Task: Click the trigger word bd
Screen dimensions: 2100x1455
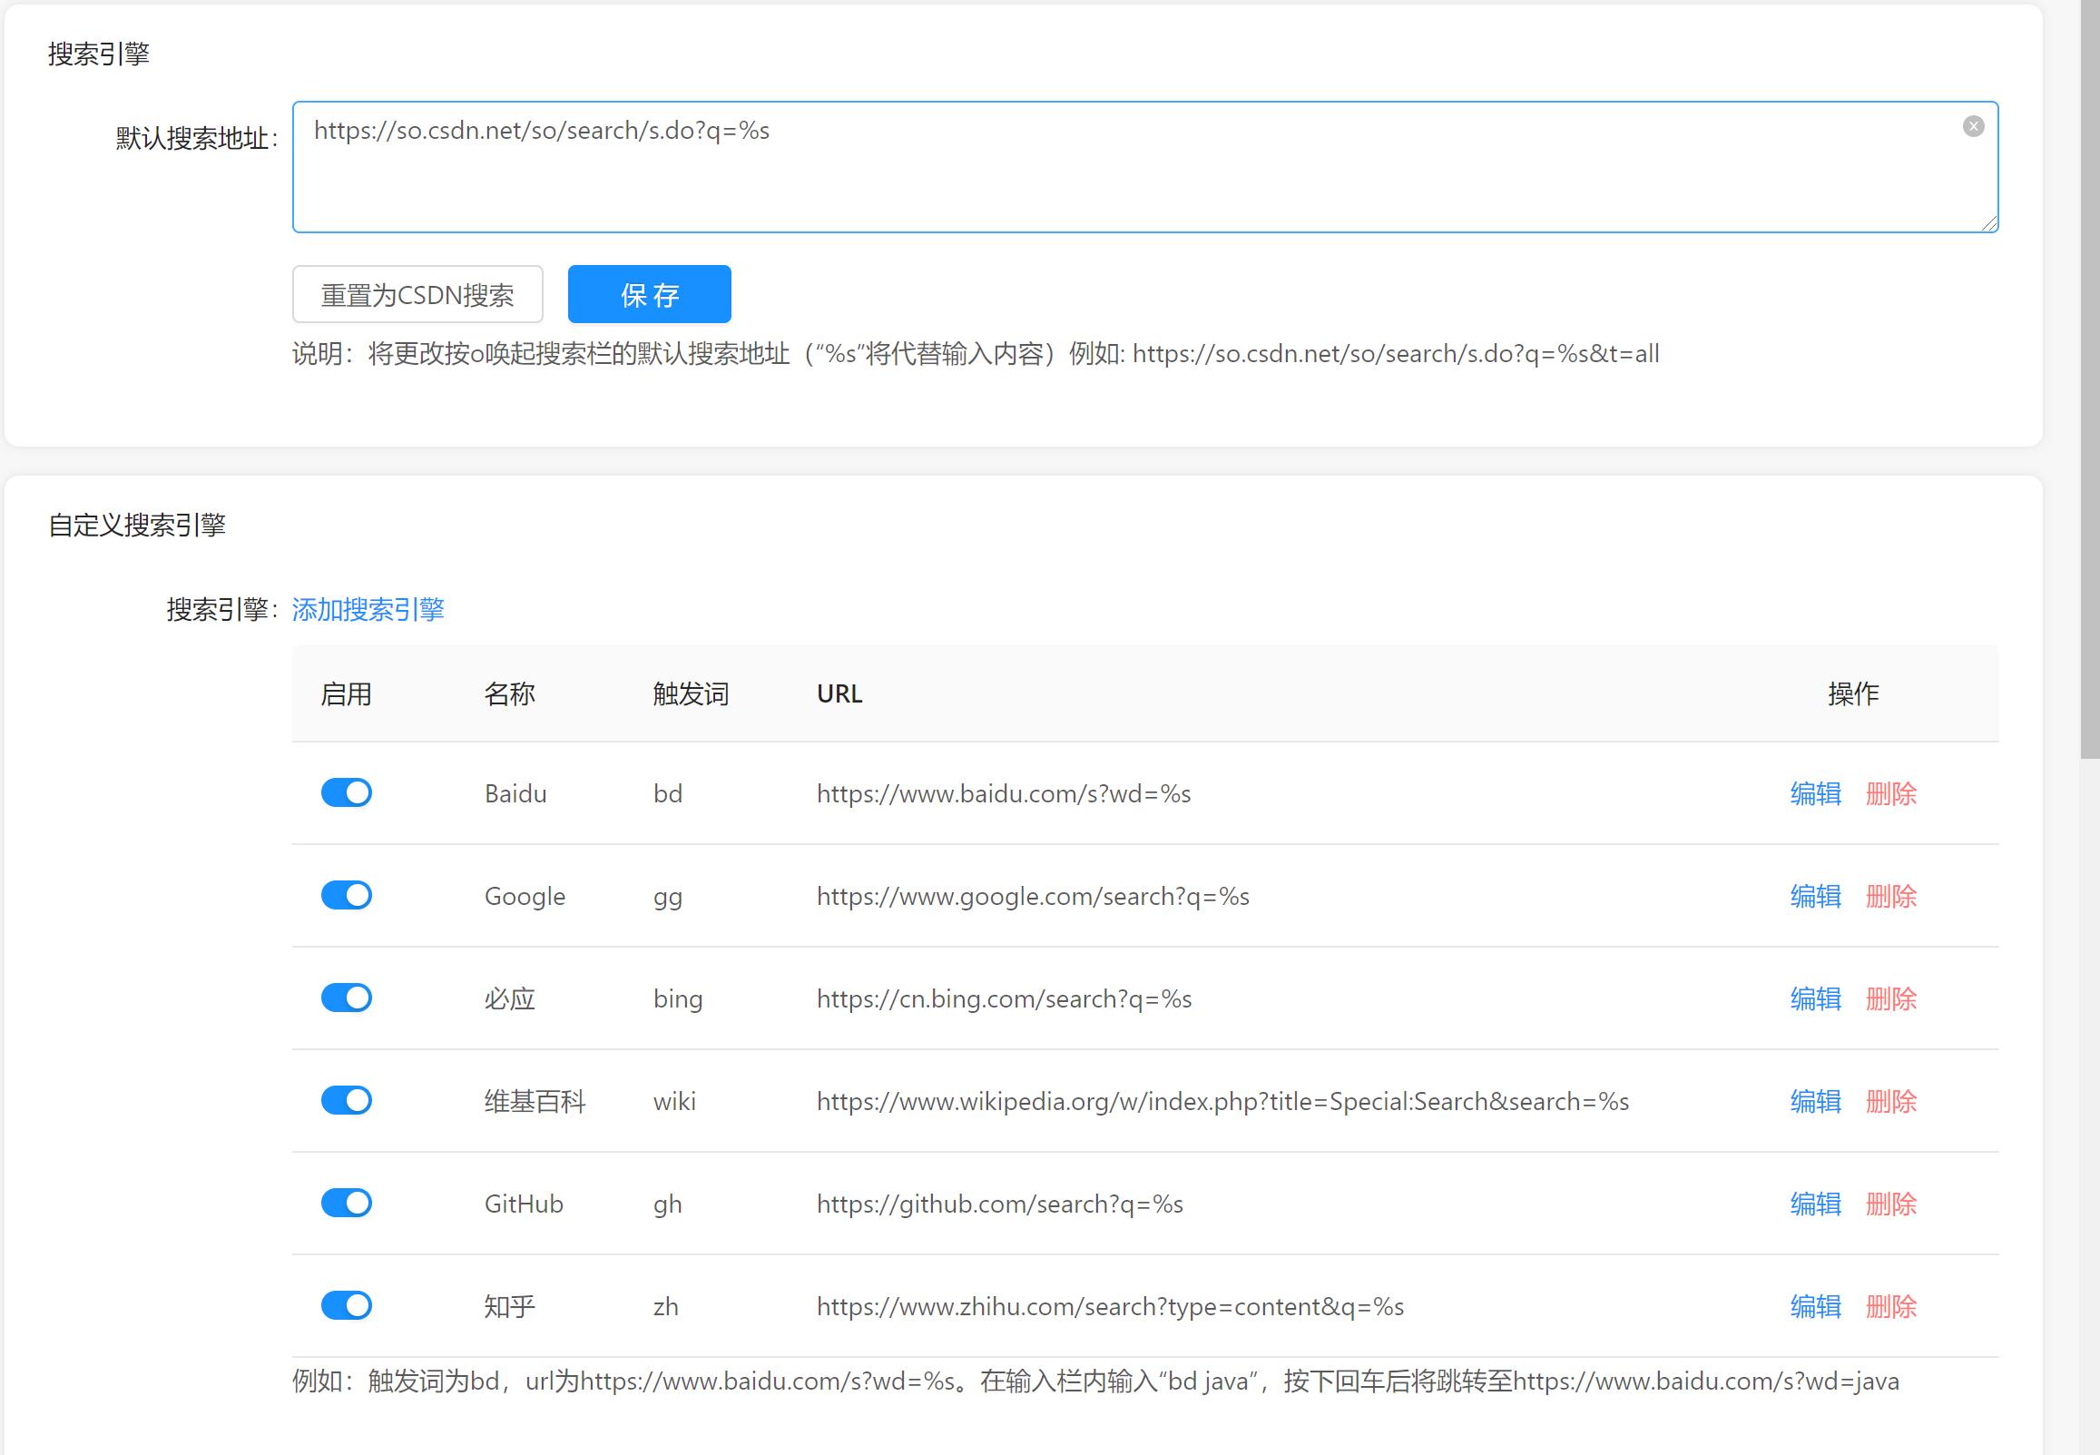Action: coord(668,793)
